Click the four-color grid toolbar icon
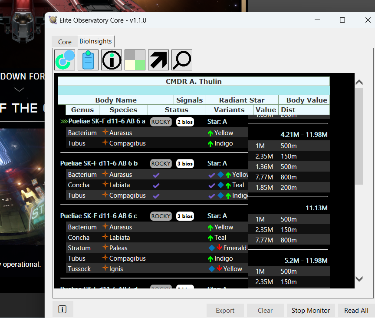Screen dimensions: 375x318 [135, 60]
